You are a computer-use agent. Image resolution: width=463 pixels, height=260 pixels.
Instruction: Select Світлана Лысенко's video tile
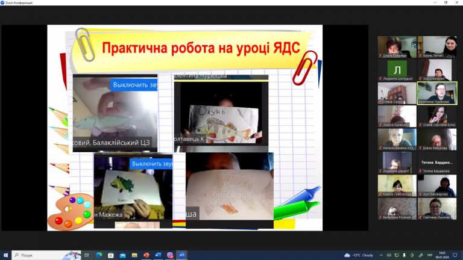[436, 208]
